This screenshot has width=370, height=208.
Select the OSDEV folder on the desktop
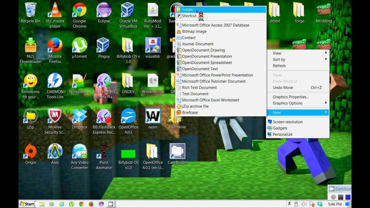128,84
